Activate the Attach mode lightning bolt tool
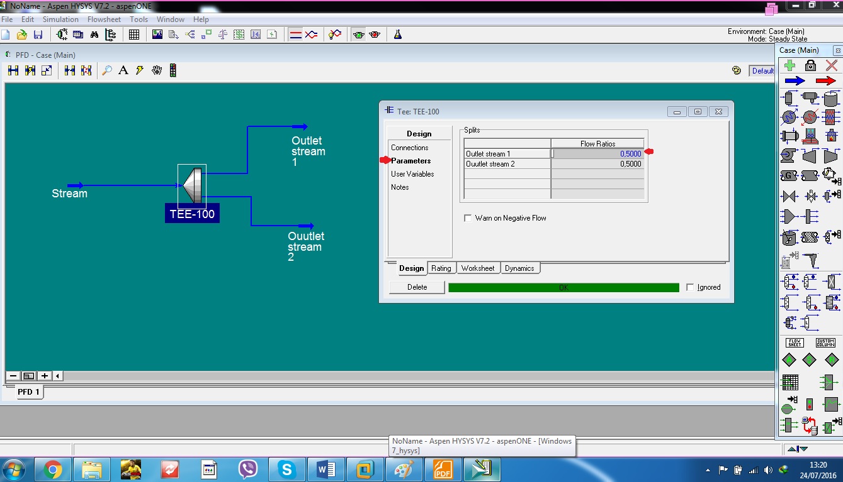 click(139, 70)
